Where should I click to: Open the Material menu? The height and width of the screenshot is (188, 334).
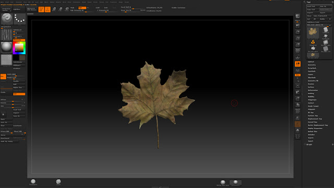[x=58, y=2]
